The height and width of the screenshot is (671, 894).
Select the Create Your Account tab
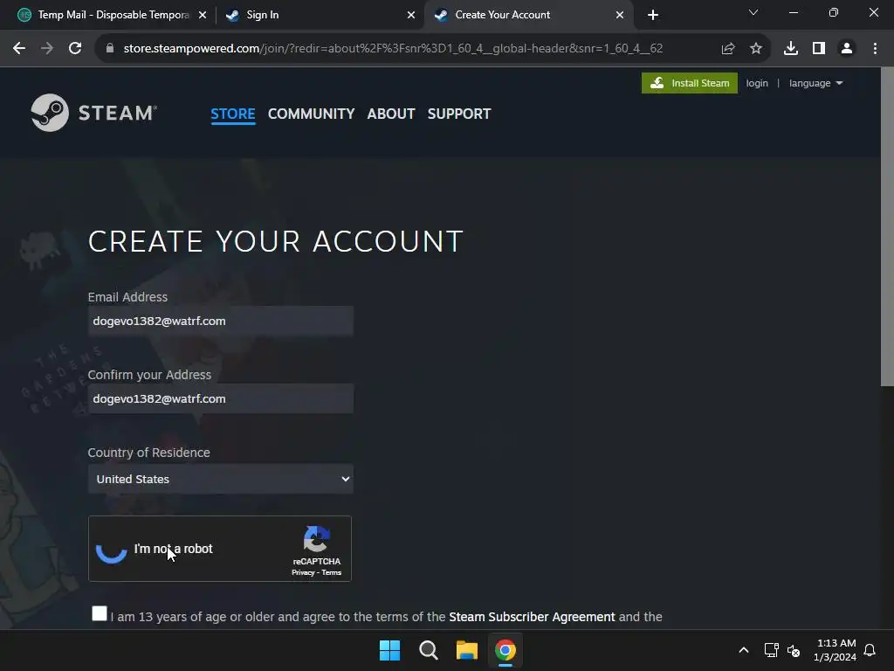point(528,15)
